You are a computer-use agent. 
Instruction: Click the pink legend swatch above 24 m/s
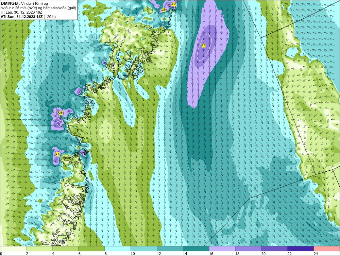pyautogui.click(x=327, y=249)
